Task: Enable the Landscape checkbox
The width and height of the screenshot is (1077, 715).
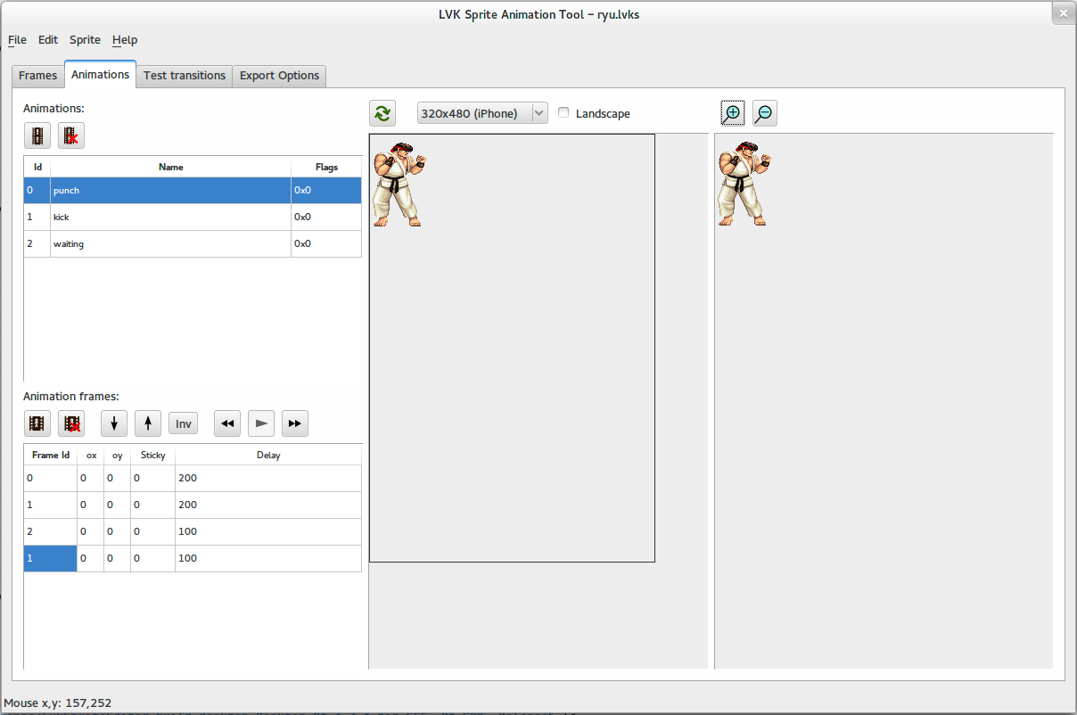Action: [x=563, y=112]
